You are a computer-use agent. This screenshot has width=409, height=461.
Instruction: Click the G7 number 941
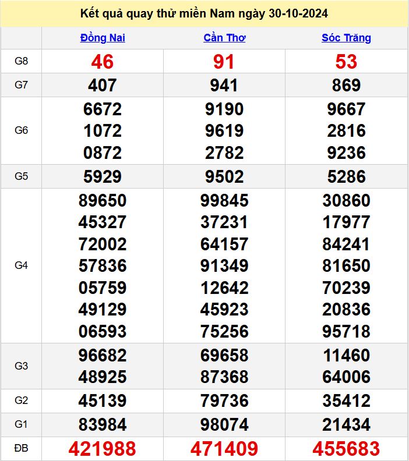click(x=224, y=85)
